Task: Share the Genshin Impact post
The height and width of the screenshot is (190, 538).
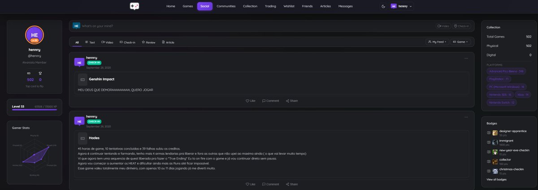Action: point(292,101)
